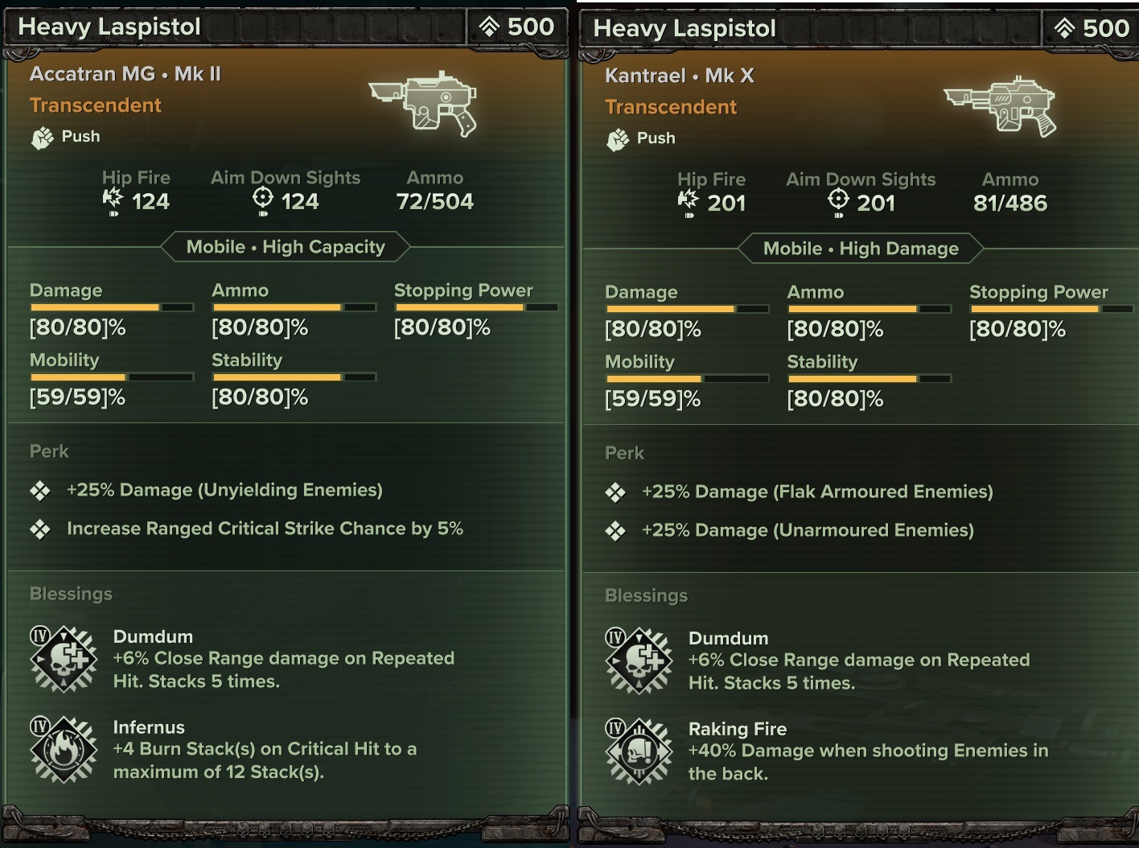Click the Push fist icon on Kantrael card
This screenshot has width=1139, height=848.
[617, 139]
